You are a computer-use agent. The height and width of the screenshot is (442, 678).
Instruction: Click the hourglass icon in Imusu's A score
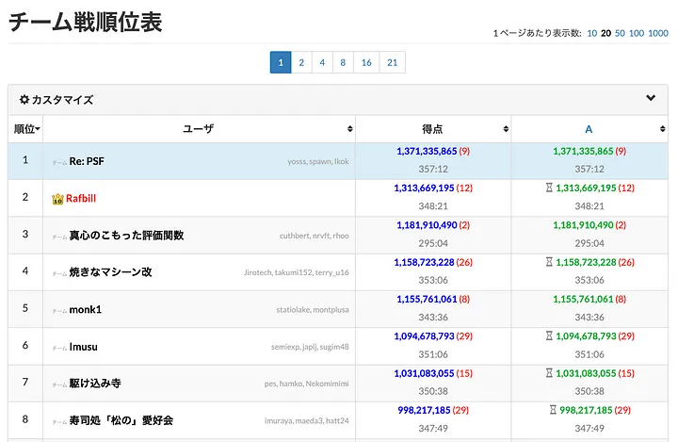550,336
